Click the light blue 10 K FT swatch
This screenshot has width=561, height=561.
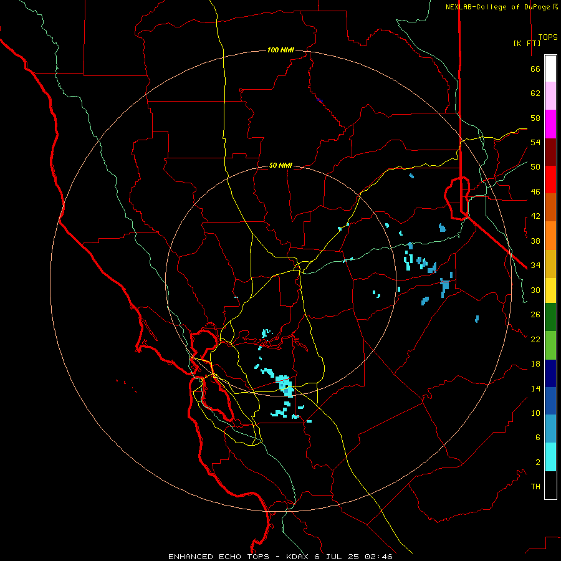tap(550, 429)
